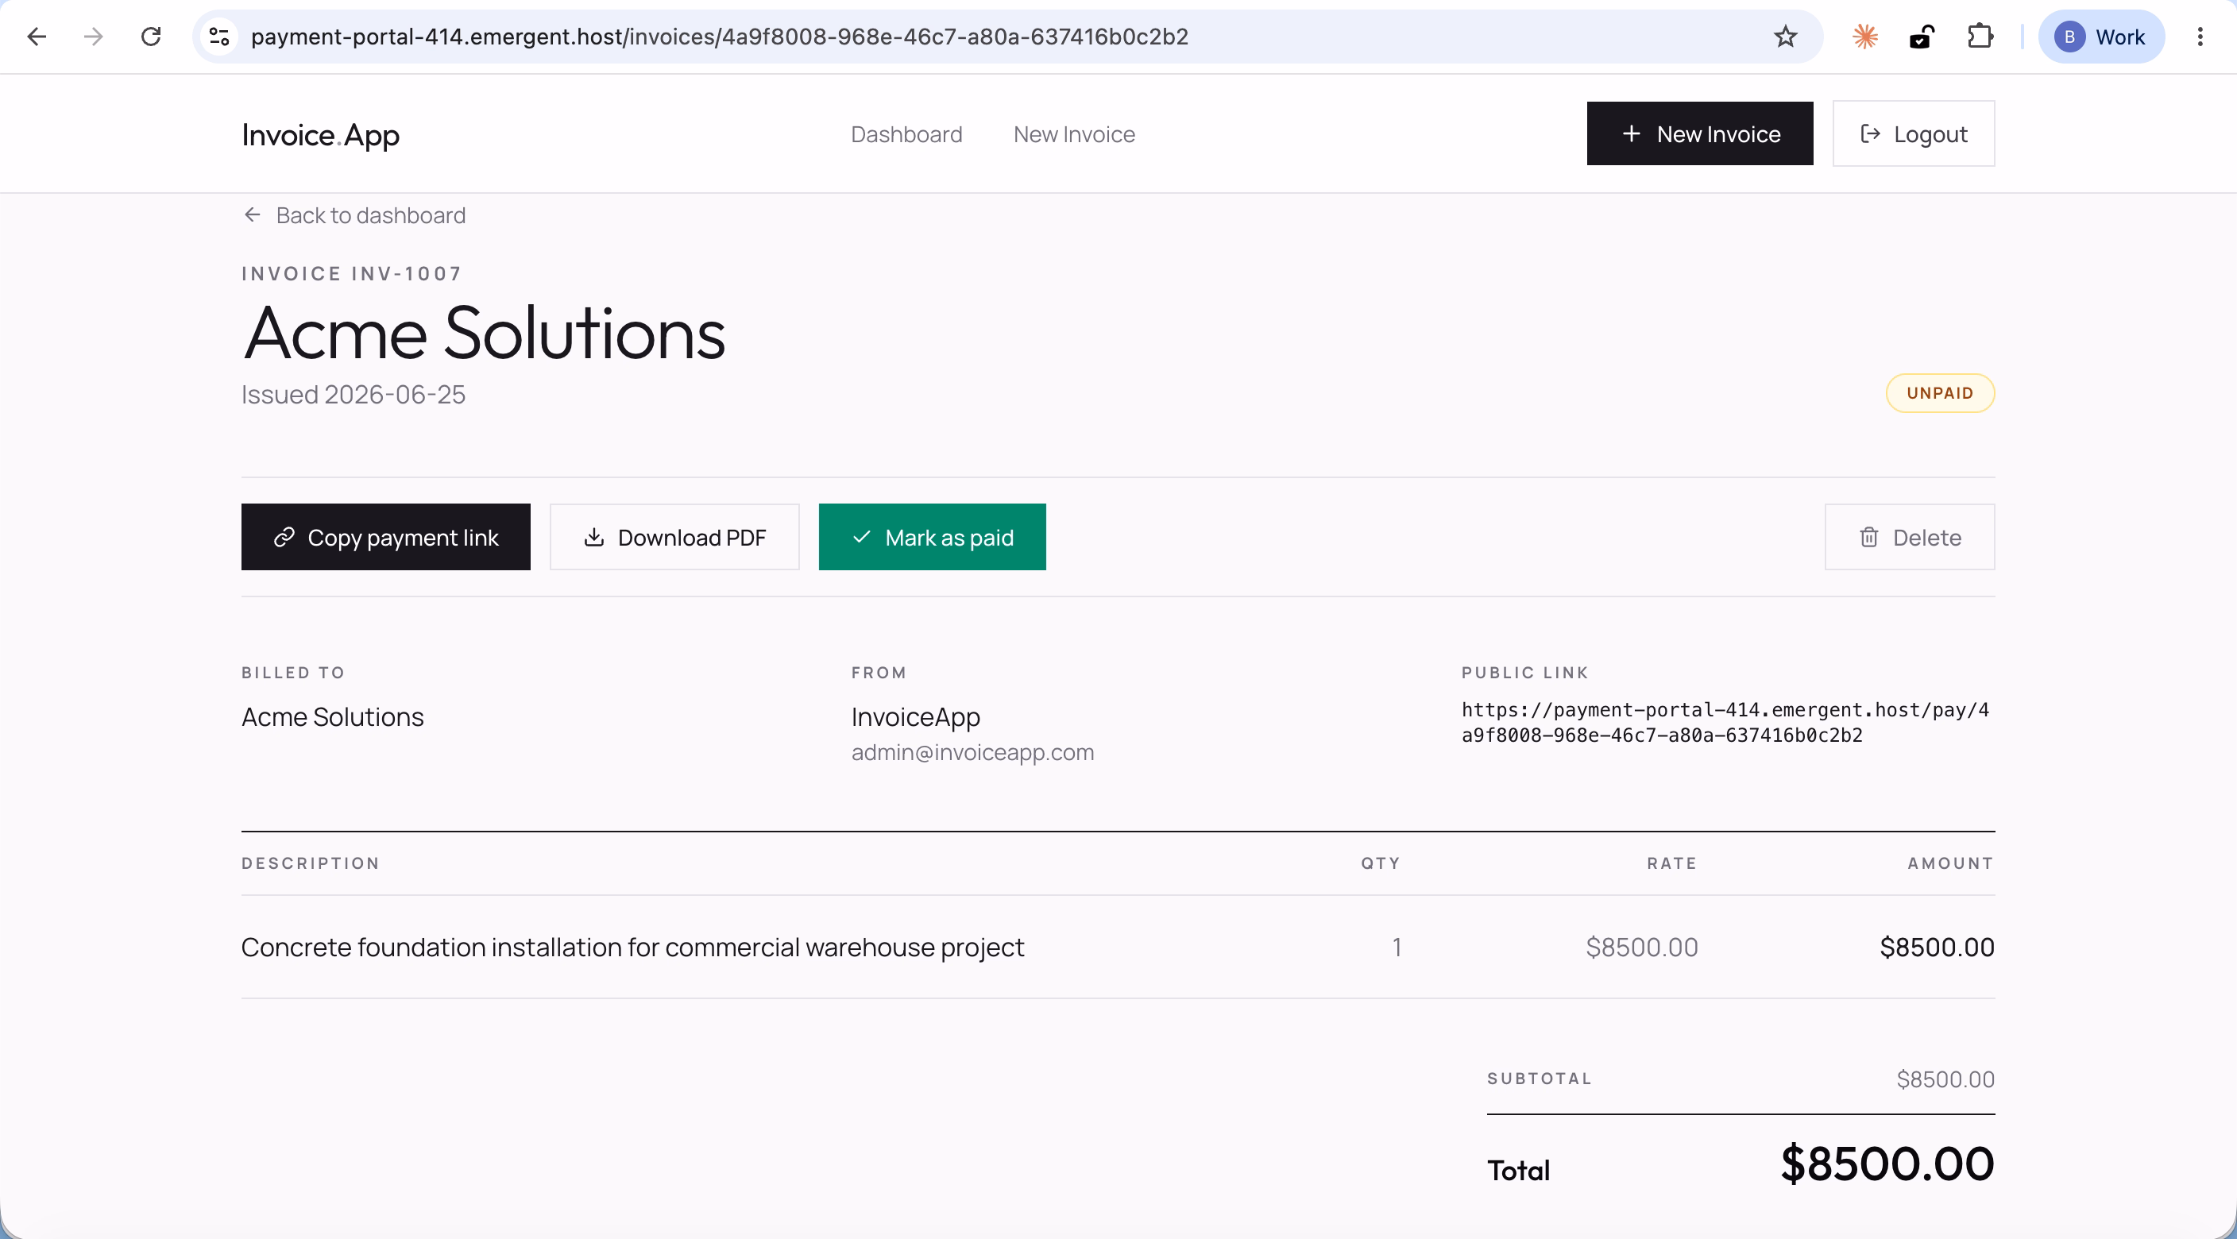Go back to dashboard link

coord(354,215)
